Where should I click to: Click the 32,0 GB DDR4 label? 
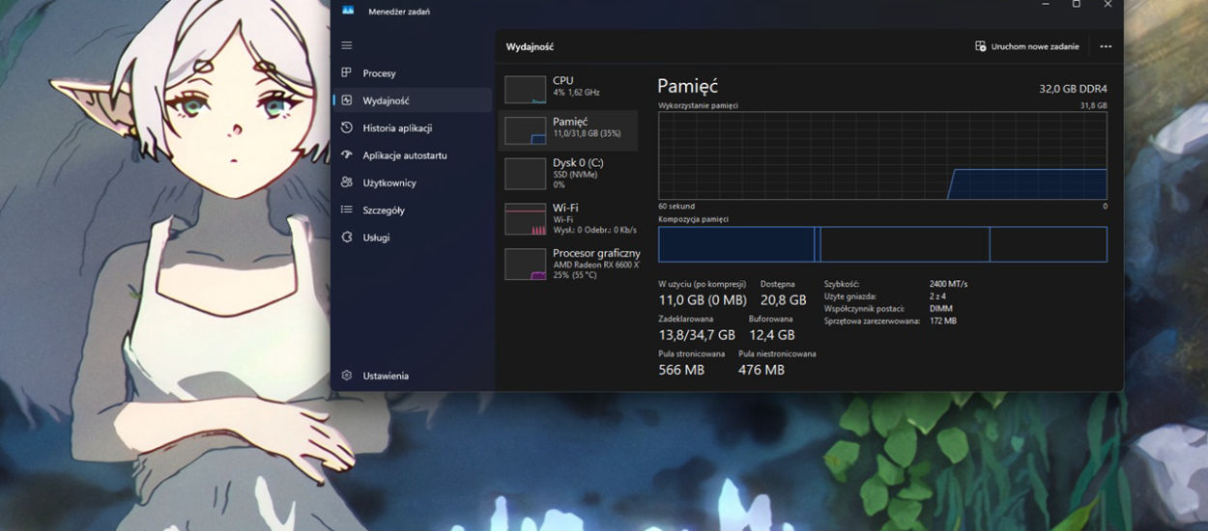1073,88
